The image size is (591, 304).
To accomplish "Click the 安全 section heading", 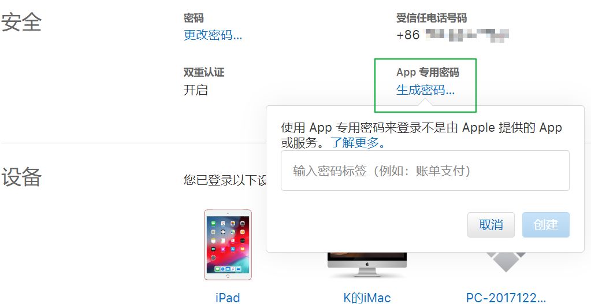I will click(x=21, y=23).
